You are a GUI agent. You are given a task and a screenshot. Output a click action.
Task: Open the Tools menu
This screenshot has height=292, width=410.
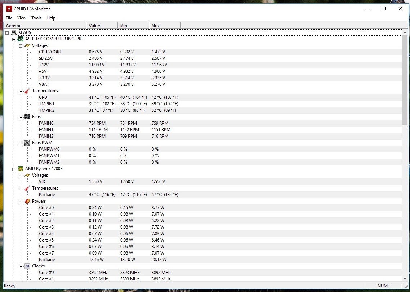pos(36,18)
